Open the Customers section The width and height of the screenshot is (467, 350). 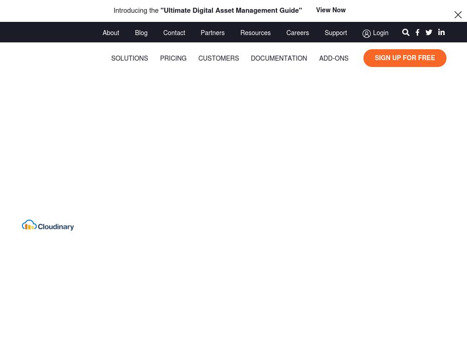[218, 58]
